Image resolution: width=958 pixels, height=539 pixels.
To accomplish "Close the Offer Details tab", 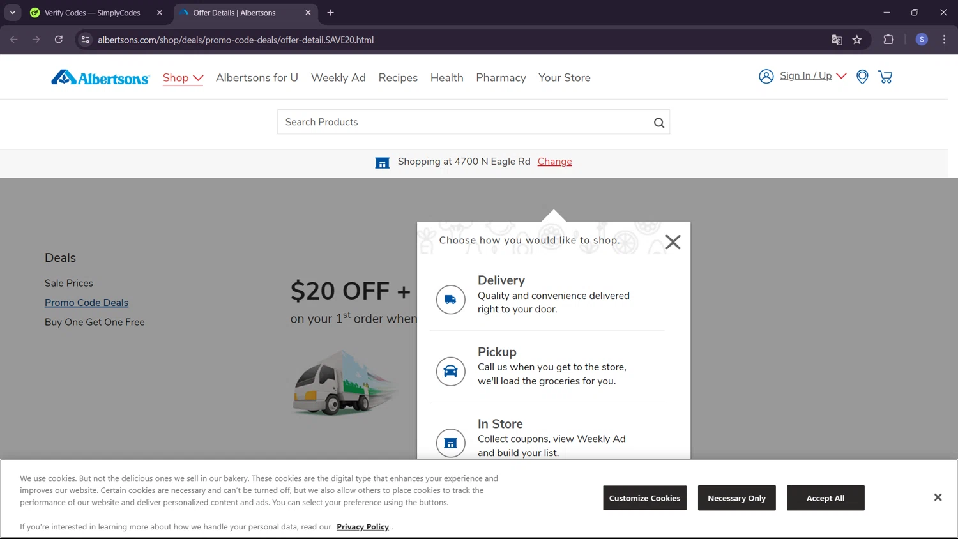I will tap(308, 13).
